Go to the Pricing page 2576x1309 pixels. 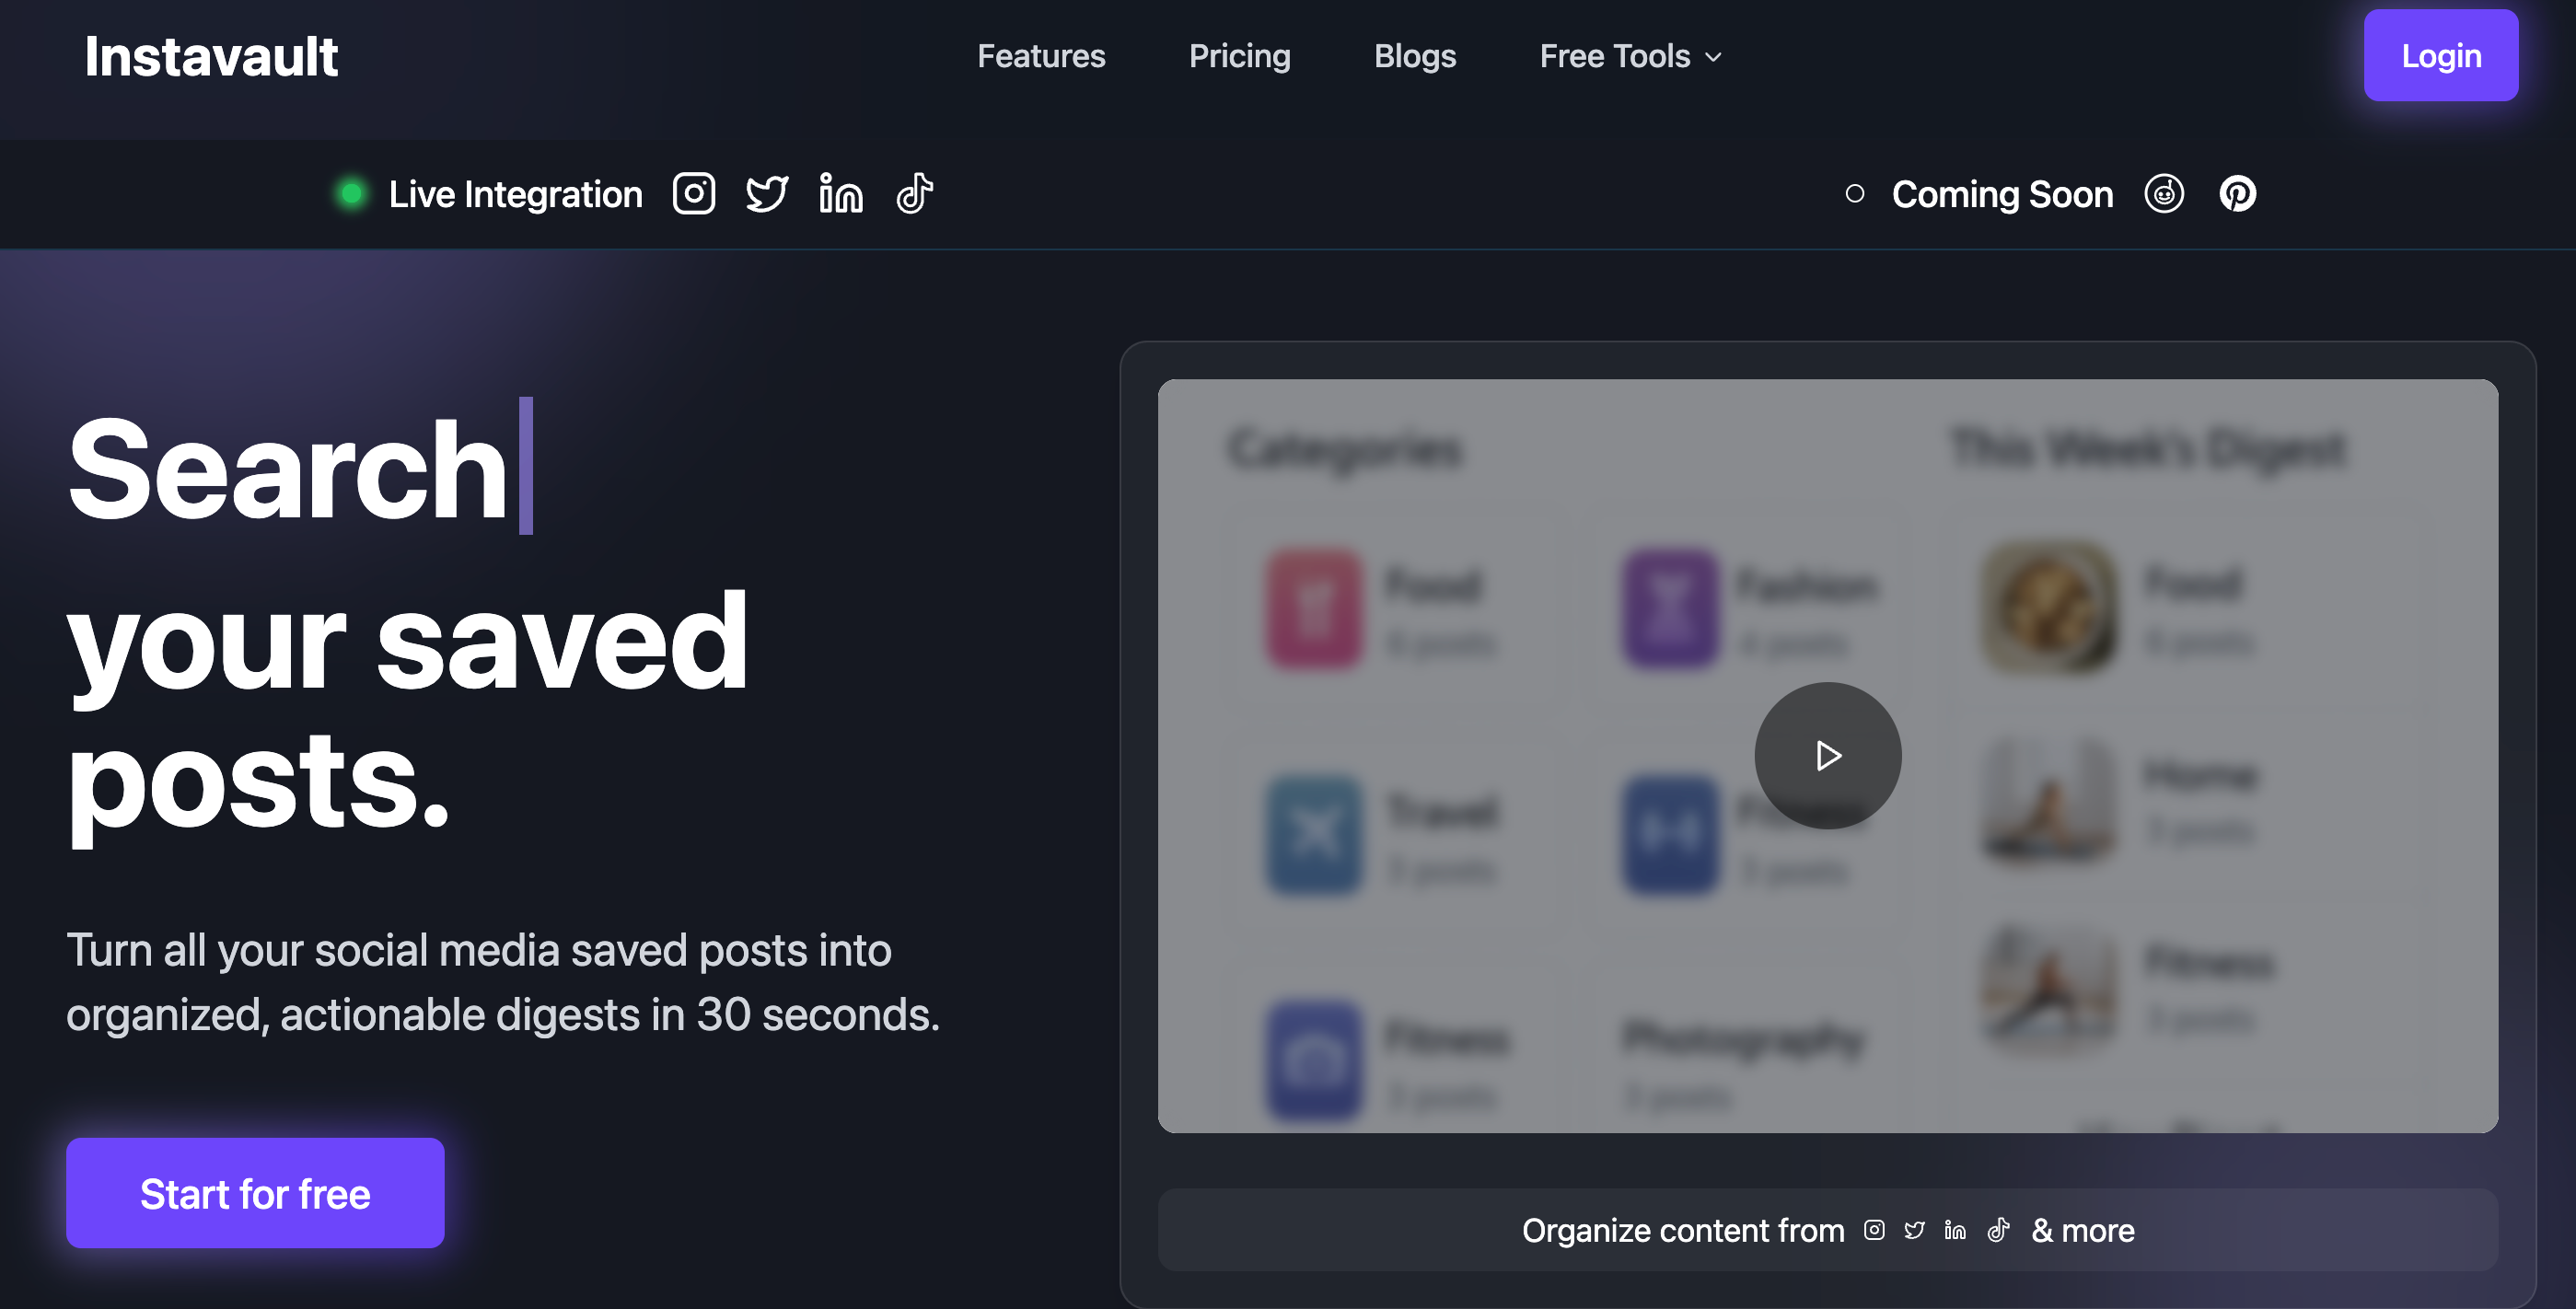coord(1239,56)
